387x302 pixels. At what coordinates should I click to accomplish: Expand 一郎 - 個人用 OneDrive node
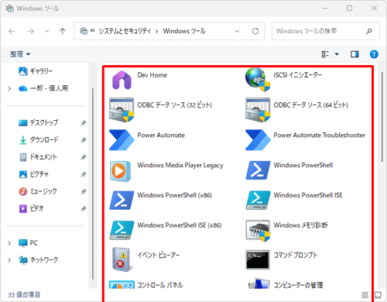pos(9,88)
